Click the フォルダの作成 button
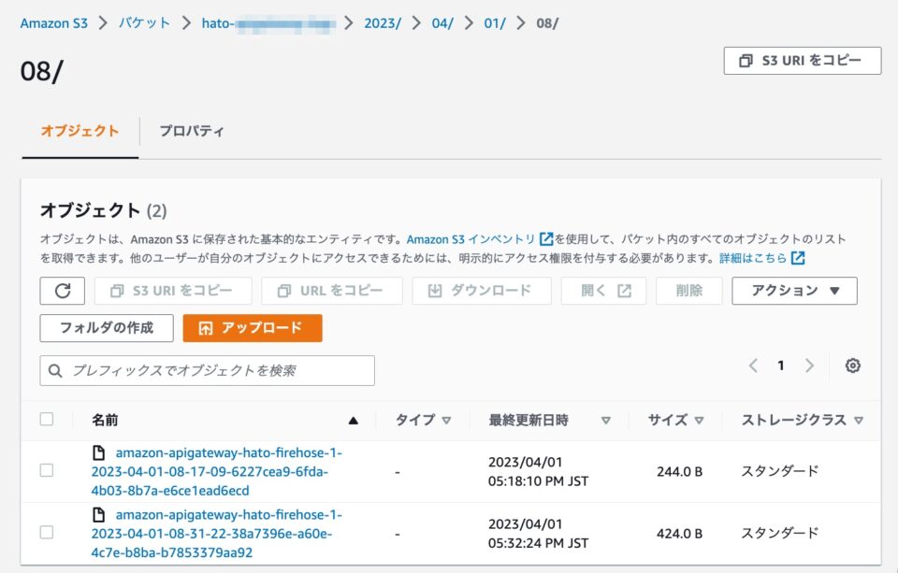This screenshot has width=898, height=573. (x=106, y=329)
